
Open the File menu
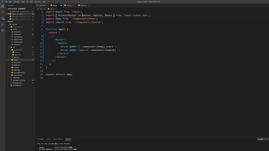(x=6, y=2)
